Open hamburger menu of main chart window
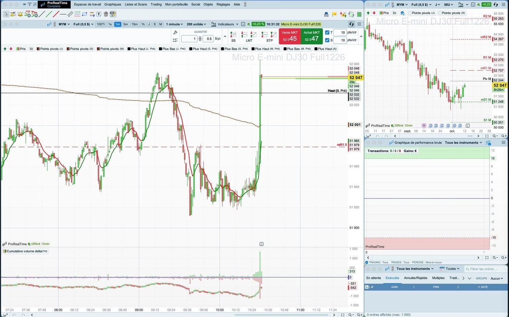The image size is (509, 317). click(359, 24)
